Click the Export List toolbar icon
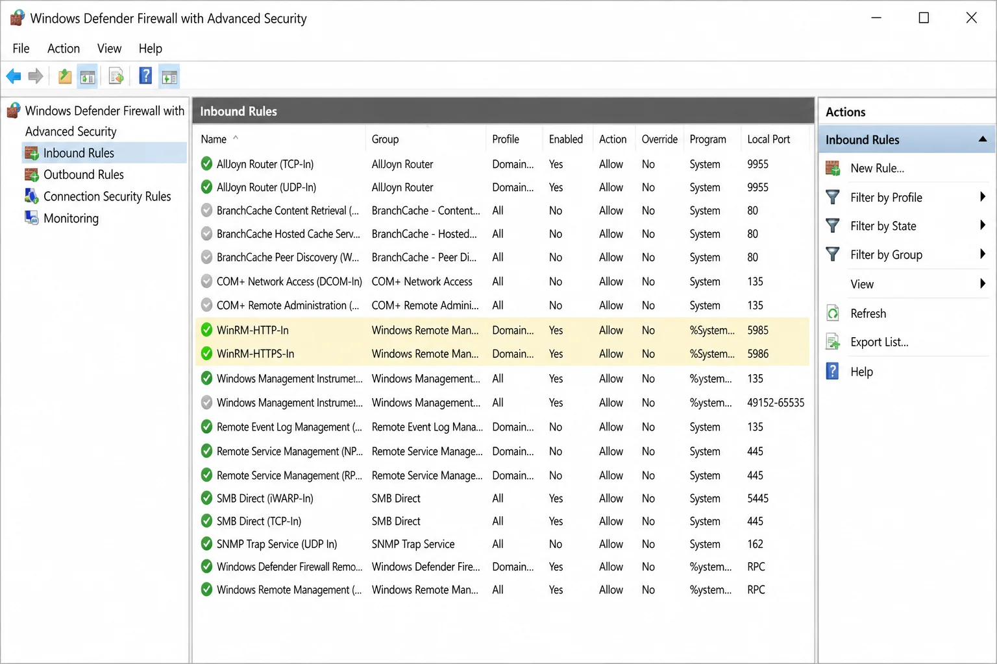The height and width of the screenshot is (664, 997). pos(116,77)
